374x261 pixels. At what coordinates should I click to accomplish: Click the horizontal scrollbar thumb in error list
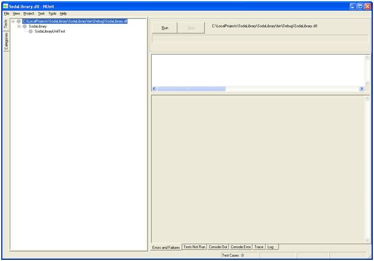(x=192, y=89)
